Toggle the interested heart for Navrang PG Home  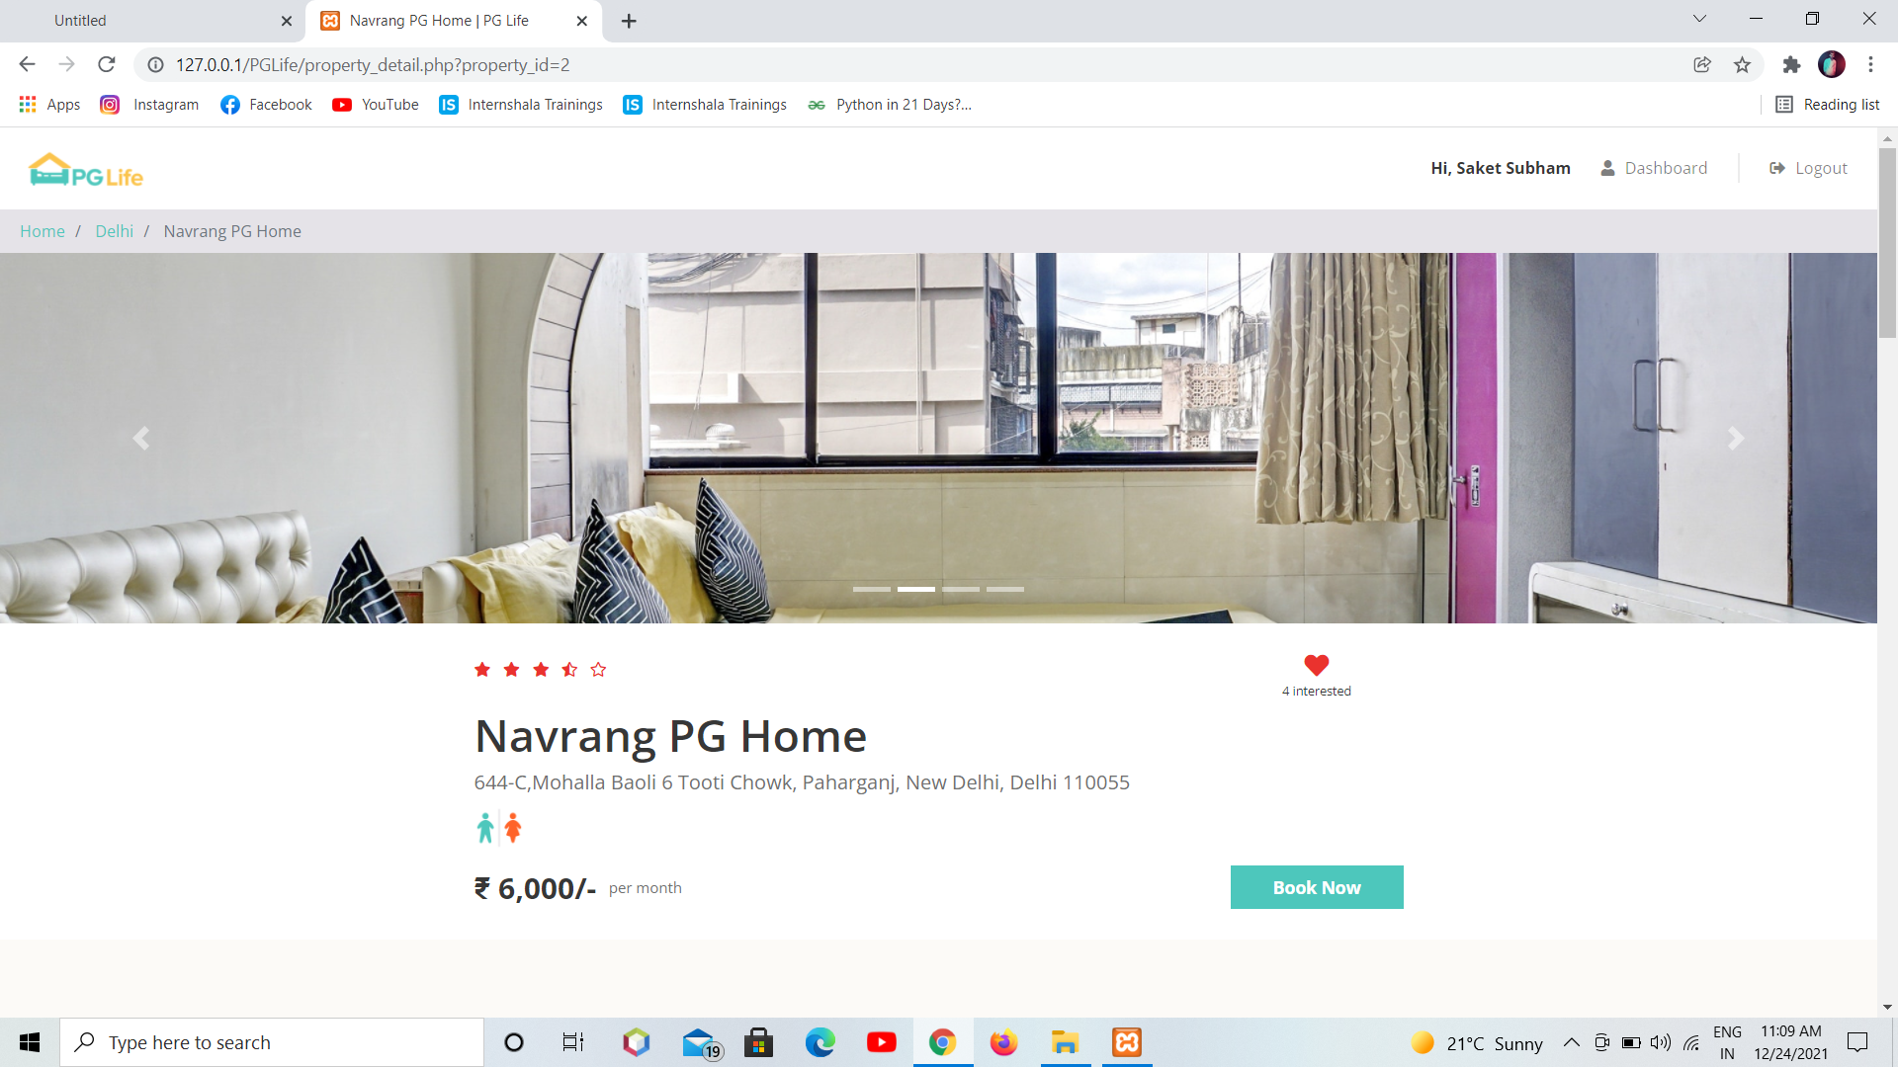(x=1316, y=665)
